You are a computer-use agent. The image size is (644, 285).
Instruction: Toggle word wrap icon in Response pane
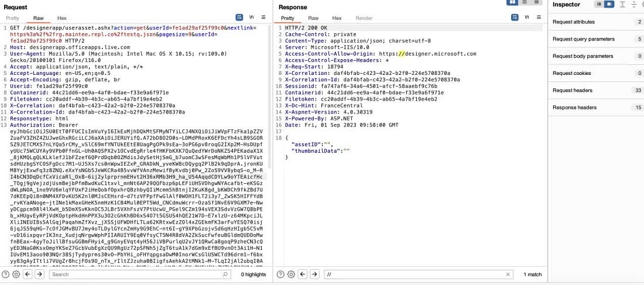coord(515,17)
